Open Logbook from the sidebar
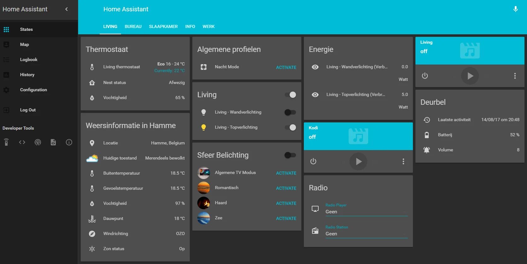527x264 pixels. pos(29,59)
